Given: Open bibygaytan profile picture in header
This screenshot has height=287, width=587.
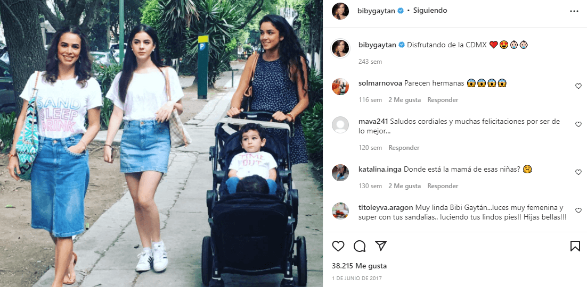Looking at the screenshot, I should click(x=340, y=11).
